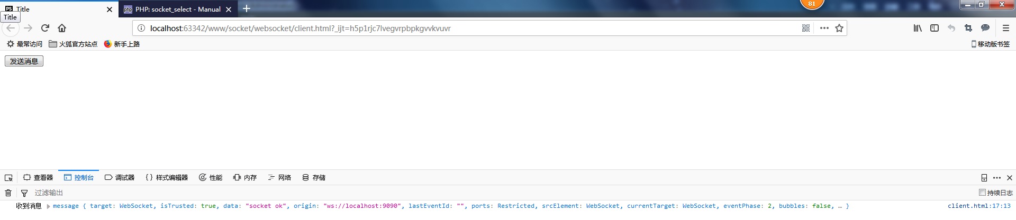Open the 火狐官方站点 bookmarks folder
Screen dimensions: 1016x220
pyautogui.click(x=73, y=44)
